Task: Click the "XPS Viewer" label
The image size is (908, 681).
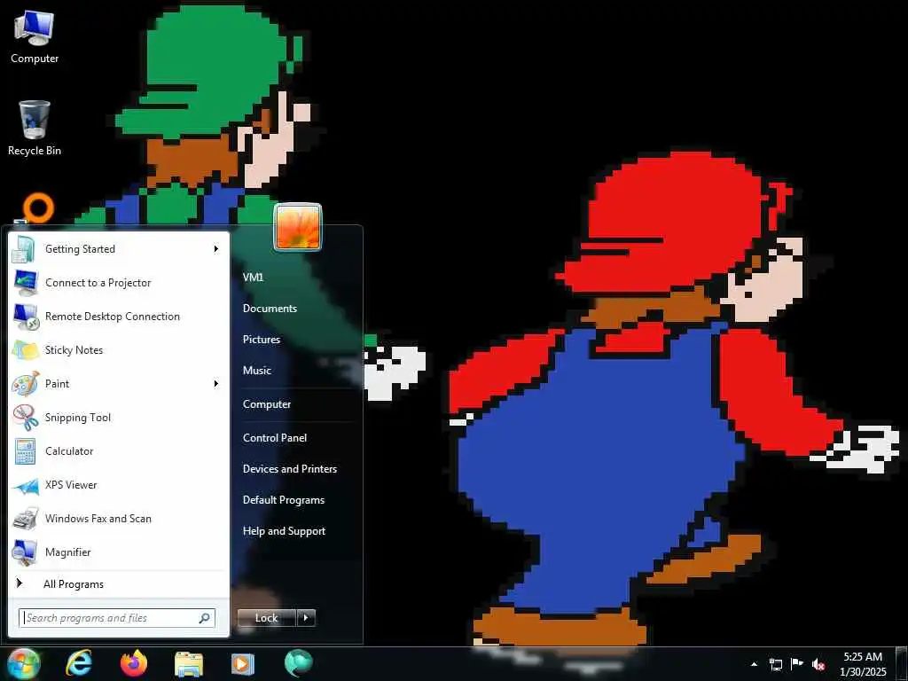Action: 71,485
